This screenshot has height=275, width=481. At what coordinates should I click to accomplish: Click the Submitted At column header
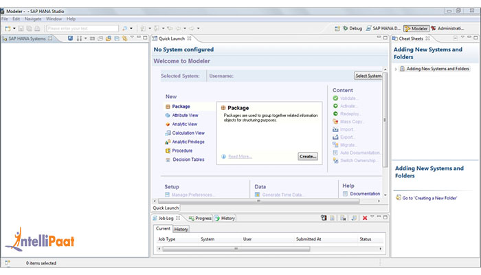pos(309,239)
